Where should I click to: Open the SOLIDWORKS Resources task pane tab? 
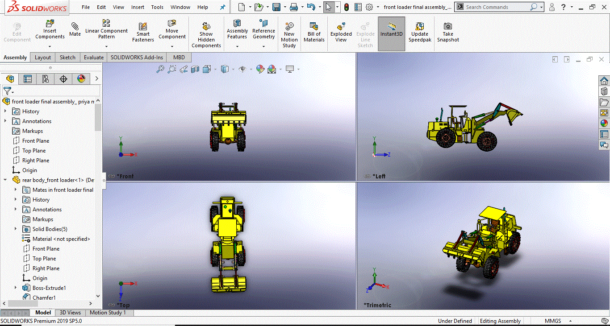(604, 81)
